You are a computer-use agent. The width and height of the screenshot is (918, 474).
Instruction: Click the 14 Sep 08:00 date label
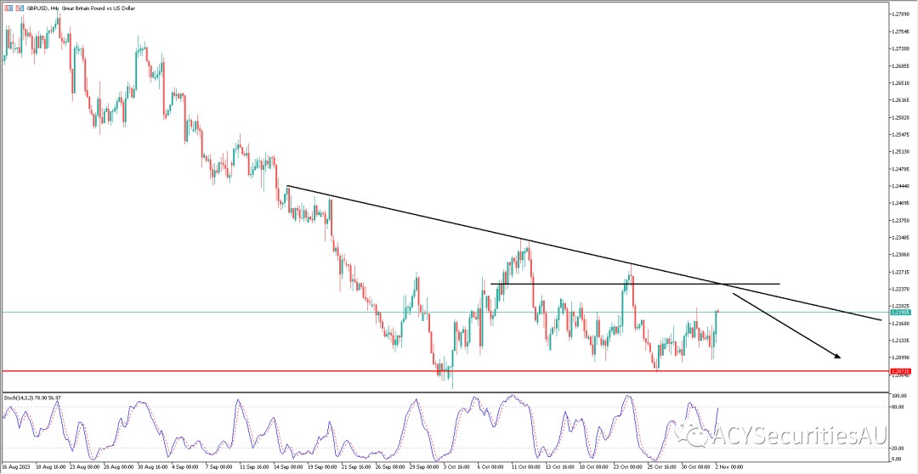point(289,467)
